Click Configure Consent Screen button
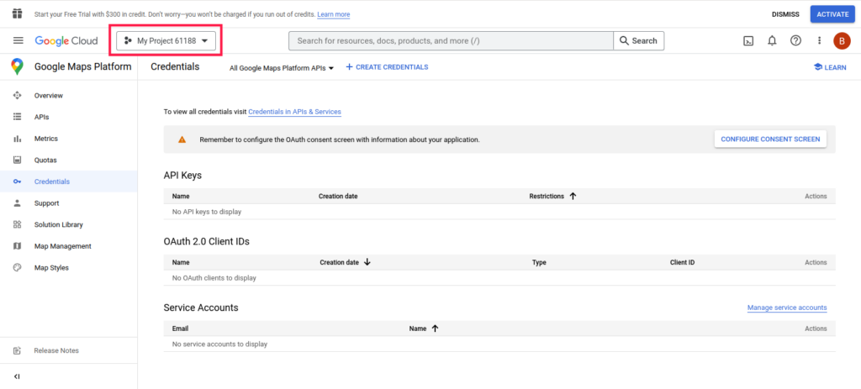 [769, 139]
